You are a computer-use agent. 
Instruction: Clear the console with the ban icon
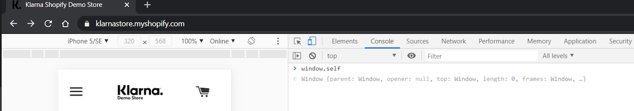(x=313, y=56)
